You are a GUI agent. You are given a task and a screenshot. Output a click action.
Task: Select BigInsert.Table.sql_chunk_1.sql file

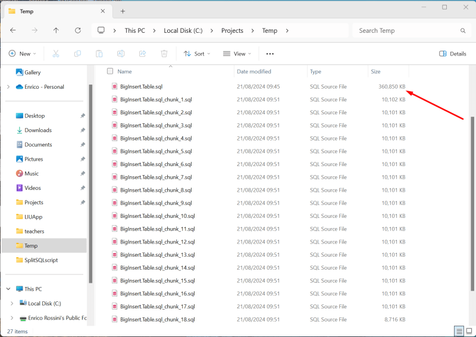[x=156, y=99]
